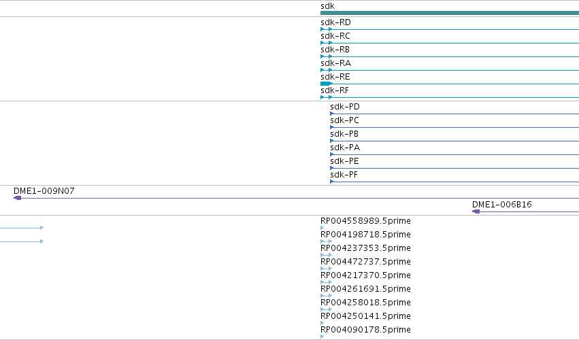Image resolution: width=579 pixels, height=340 pixels.
Task: Click RP004472737.5prime feature label
Action: [x=365, y=262]
